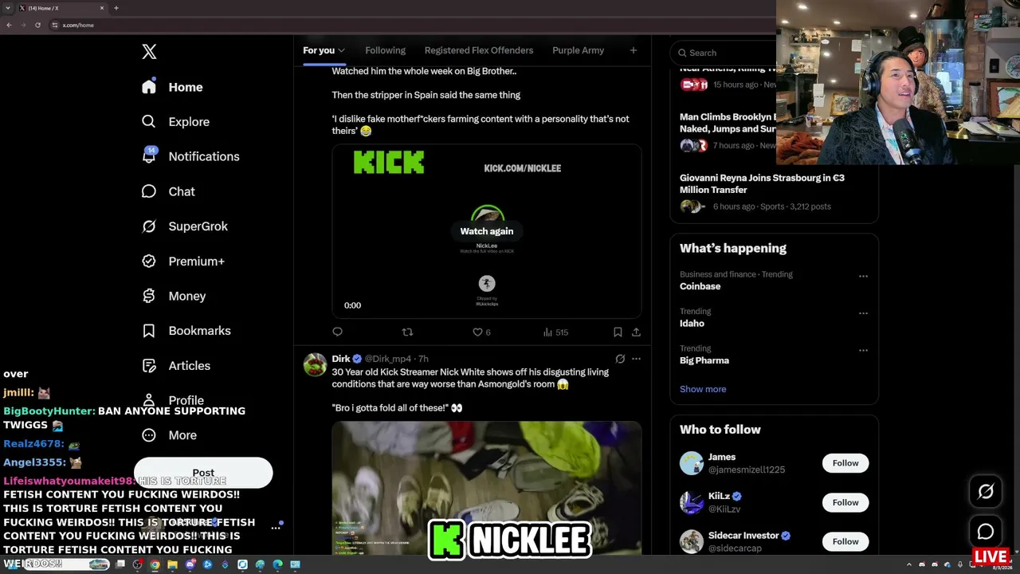This screenshot has width=1020, height=574.
Task: Open Dirk's profile avatar
Action: (x=315, y=365)
